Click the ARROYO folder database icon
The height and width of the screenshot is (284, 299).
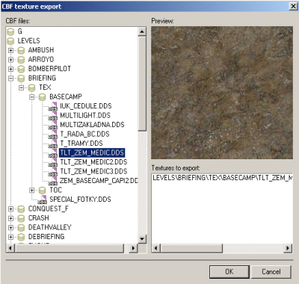pyautogui.click(x=21, y=60)
